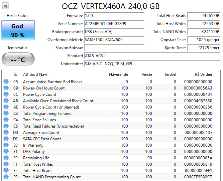Click the Rå Verdier column header
Image resolution: width=223 pixels, height=181 pixels.
pyautogui.click(x=203, y=74)
